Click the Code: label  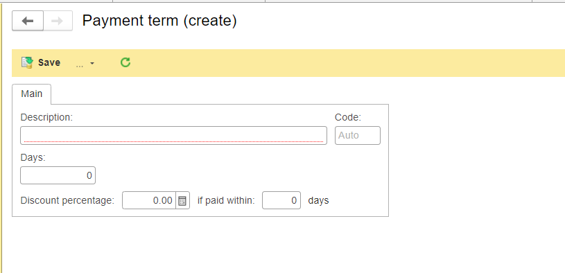348,117
